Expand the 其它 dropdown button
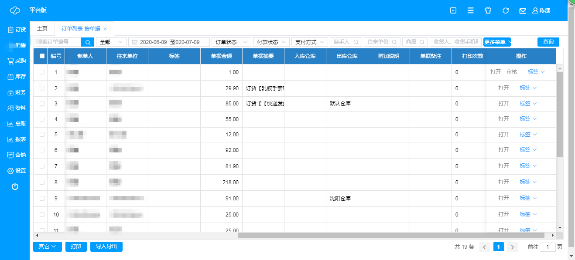 pyautogui.click(x=48, y=246)
